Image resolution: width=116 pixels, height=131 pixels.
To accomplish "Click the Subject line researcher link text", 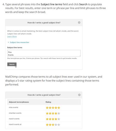I will click(x=20, y=42).
